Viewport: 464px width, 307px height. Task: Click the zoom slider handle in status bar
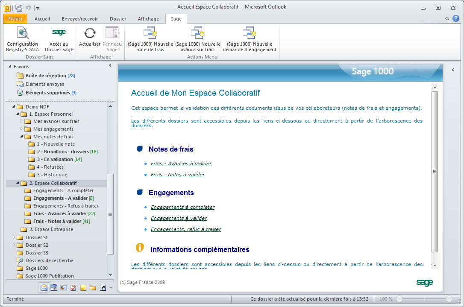[x=424, y=299]
